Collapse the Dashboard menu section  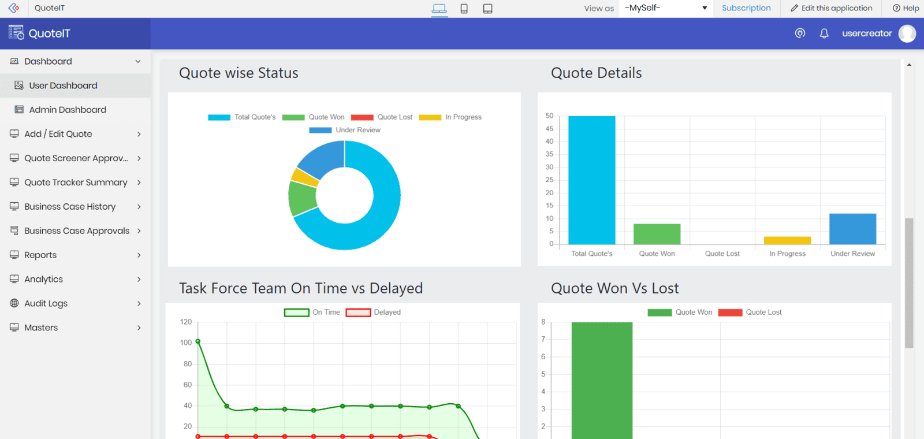[137, 61]
